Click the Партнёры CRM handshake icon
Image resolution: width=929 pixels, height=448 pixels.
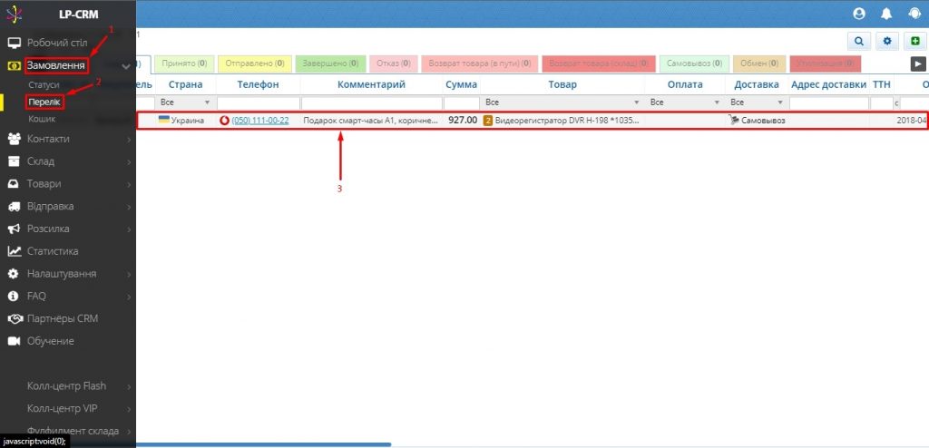15,319
